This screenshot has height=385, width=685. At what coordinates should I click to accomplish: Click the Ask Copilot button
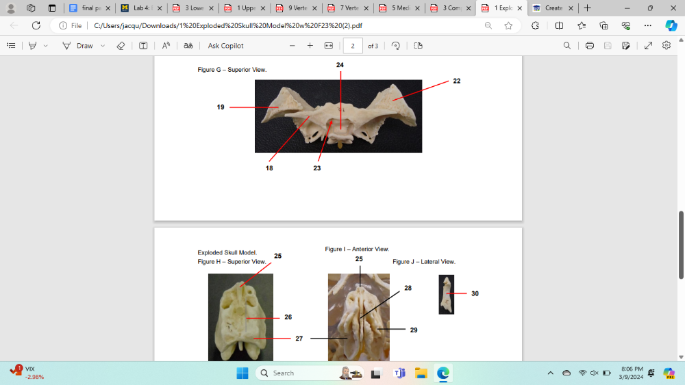click(225, 46)
